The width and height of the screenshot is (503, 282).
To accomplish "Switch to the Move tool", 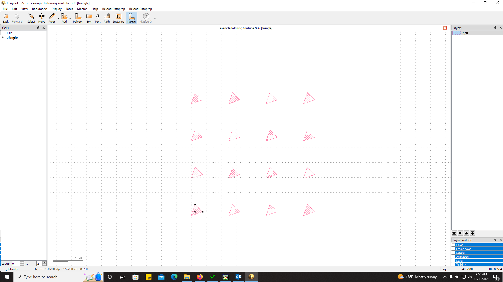I will tap(41, 18).
